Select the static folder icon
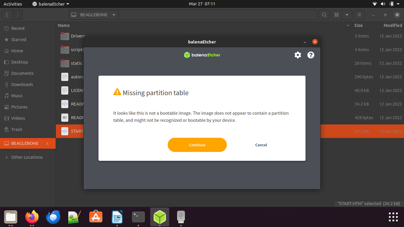 64,63
